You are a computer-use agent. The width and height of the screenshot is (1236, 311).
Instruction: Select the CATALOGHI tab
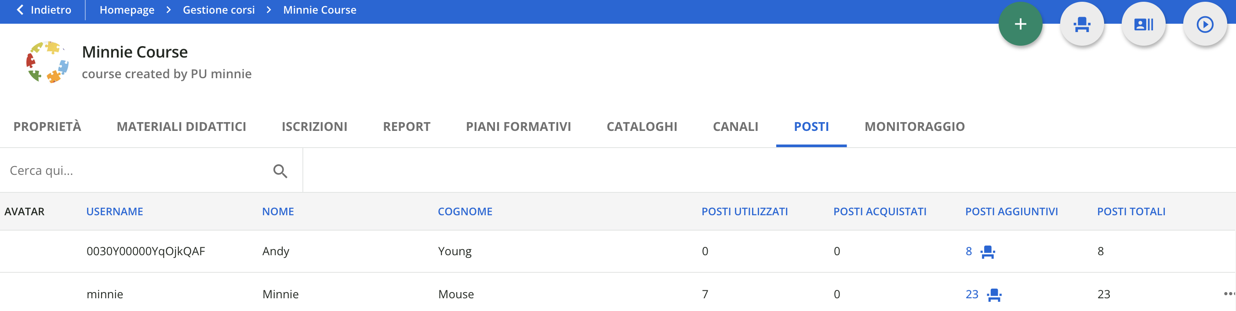(x=642, y=126)
